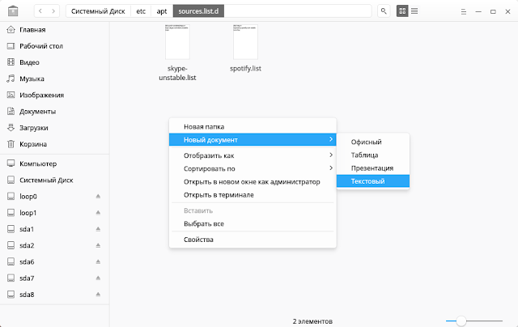The image size is (518, 327).
Task: Open "Загрузки" in the sidebar
Action: [34, 128]
